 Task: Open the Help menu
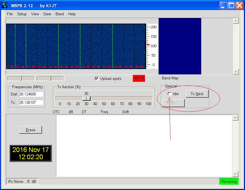(x=72, y=14)
